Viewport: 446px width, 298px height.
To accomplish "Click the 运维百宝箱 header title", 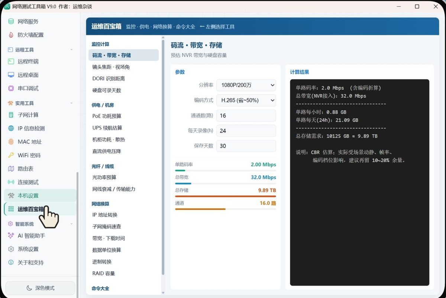I will click(107, 26).
